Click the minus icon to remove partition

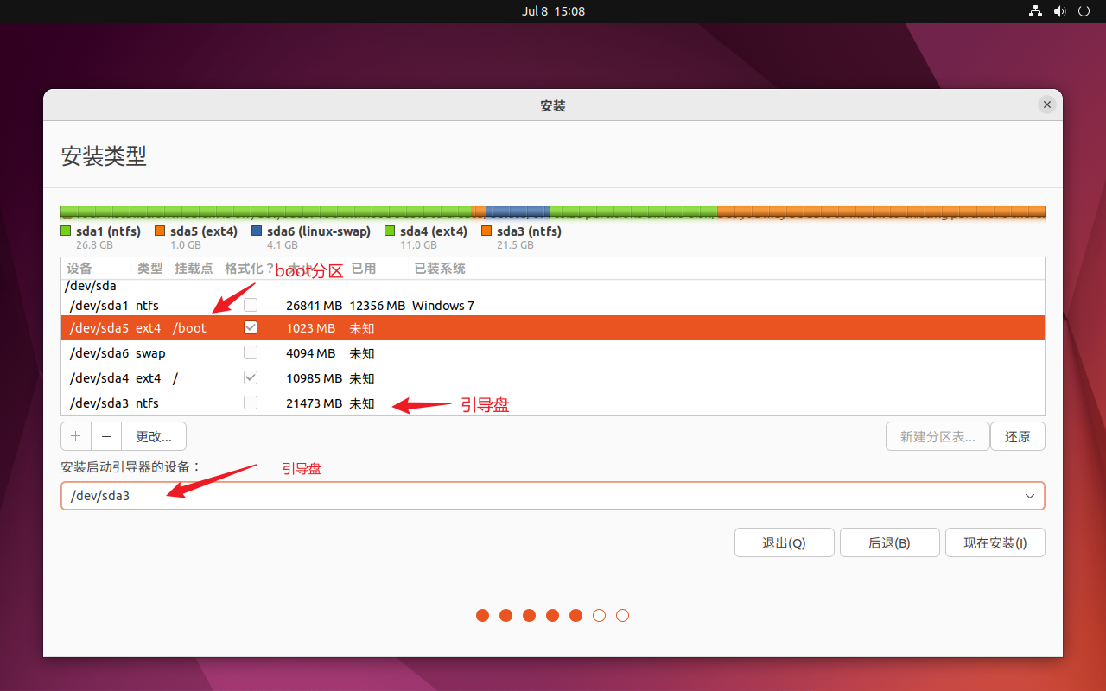pos(106,436)
